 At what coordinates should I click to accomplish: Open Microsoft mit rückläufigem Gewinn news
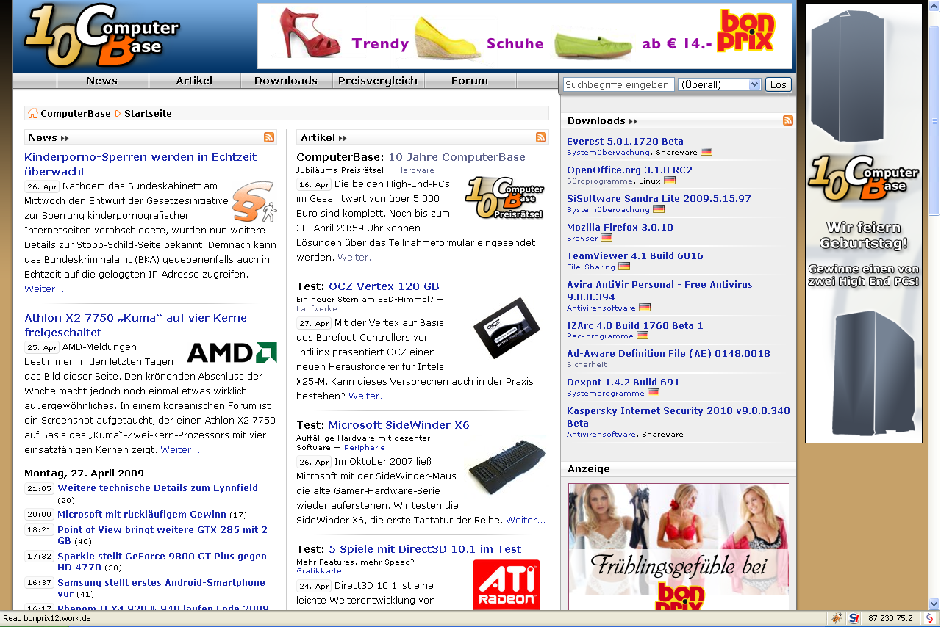[142, 514]
